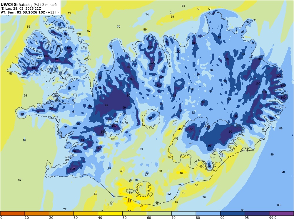Select the map value 45
Screen dimensions: 294x220
click(x=180, y=129)
